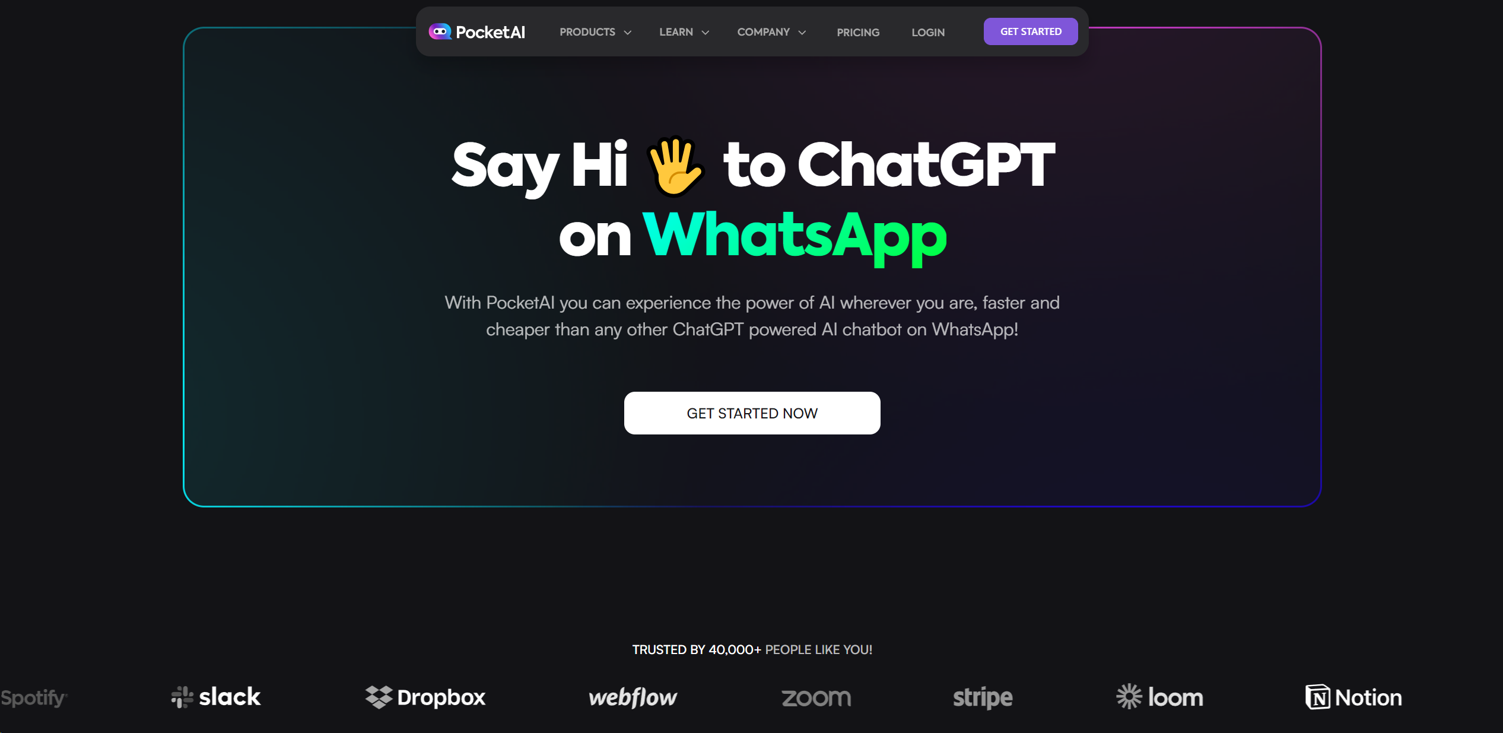Expand the LEARN navigation dropdown

pyautogui.click(x=684, y=31)
